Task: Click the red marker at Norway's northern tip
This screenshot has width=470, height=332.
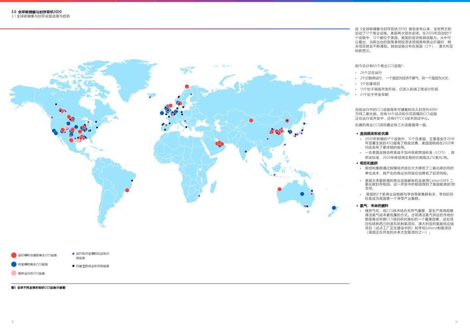Action: pos(187,87)
